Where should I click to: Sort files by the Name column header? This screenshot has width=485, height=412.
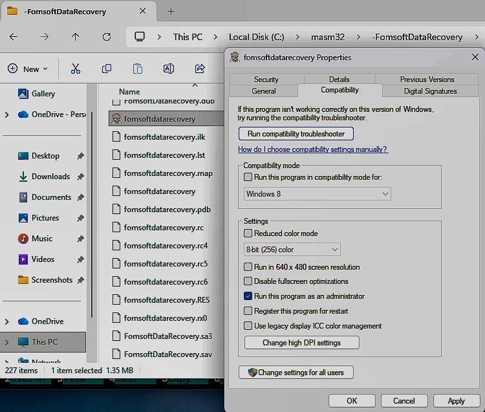click(x=129, y=92)
